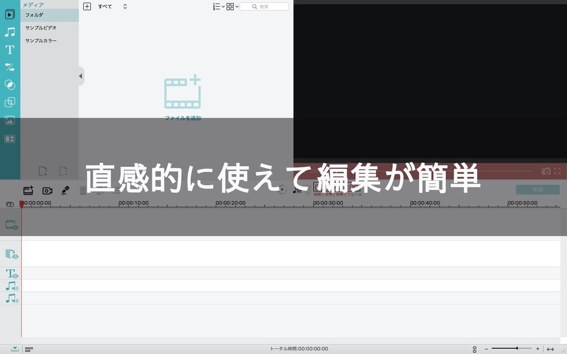Take a snapshot with camera icon
567x354 pixels.
[546, 171]
